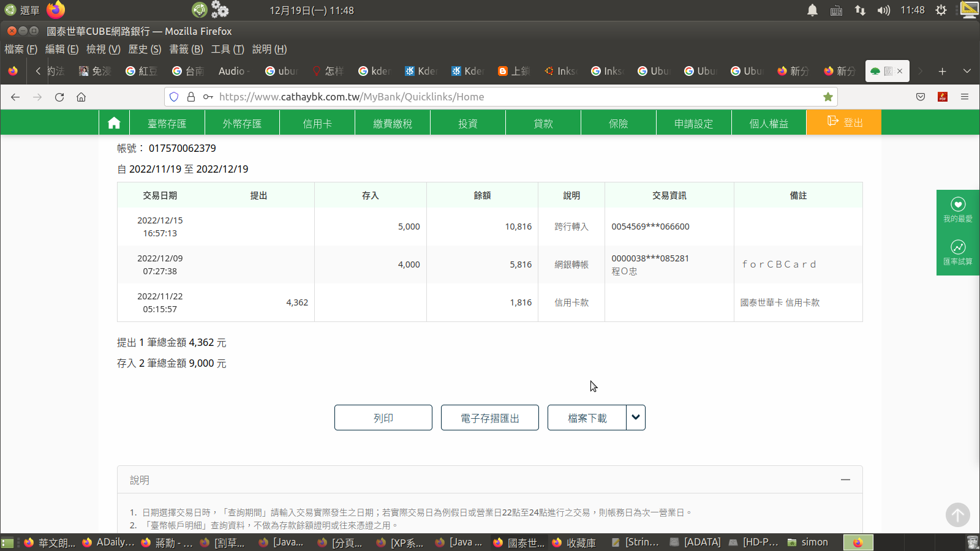Switch to the 收藏庫 taskbar window
Screen dimensions: 980x551
574,542
